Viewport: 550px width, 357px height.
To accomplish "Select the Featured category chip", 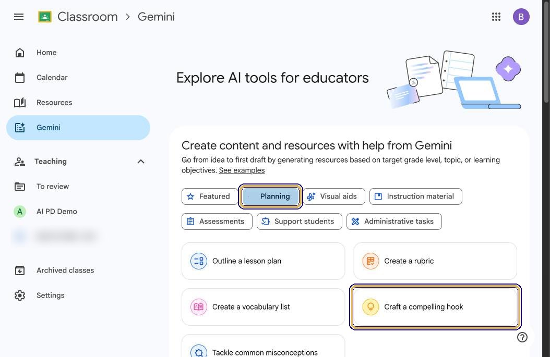I will [210, 196].
